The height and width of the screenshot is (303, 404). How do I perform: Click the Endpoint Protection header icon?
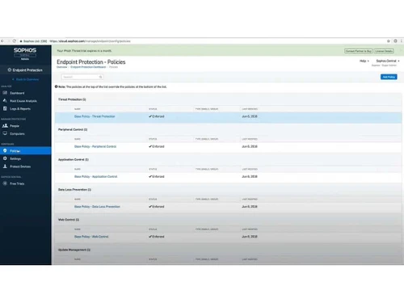(x=10, y=69)
